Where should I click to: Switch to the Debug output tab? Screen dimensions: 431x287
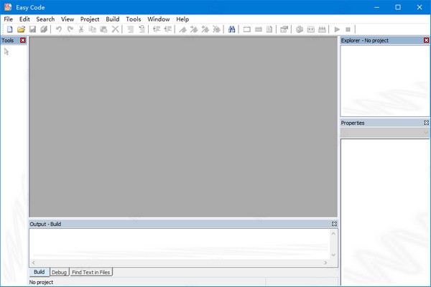59,273
